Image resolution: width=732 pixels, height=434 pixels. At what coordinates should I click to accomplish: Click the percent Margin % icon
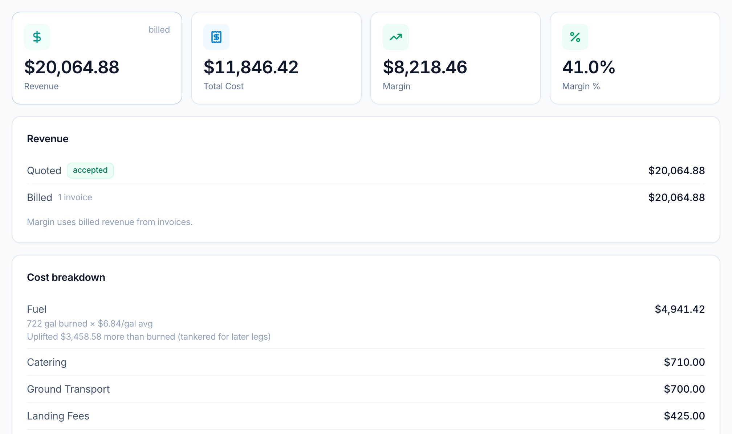point(575,37)
